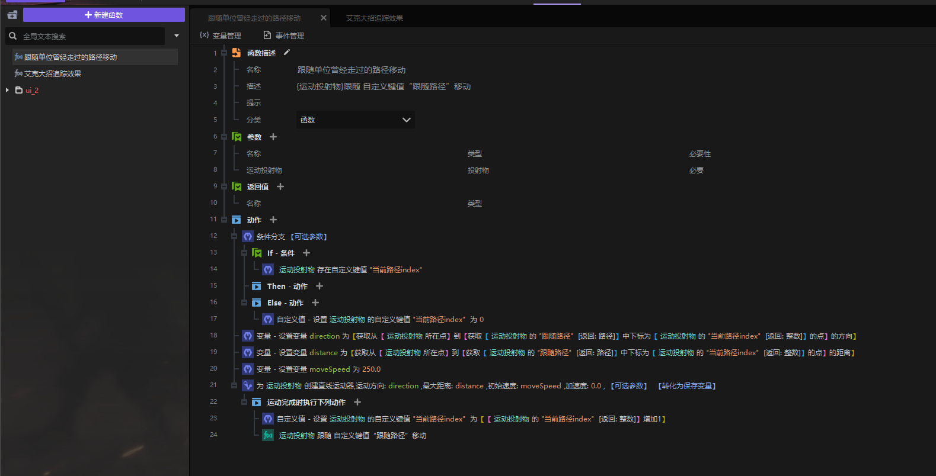Click the description text on line 3
Viewport: 936px width, 476px height.
[x=384, y=86]
